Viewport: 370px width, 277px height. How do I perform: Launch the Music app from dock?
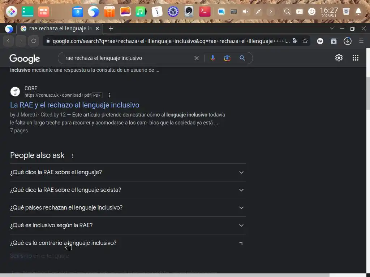(x=141, y=12)
